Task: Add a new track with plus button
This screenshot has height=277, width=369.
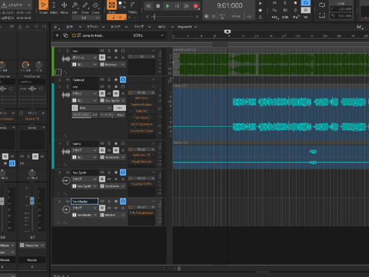Action: [57, 35]
